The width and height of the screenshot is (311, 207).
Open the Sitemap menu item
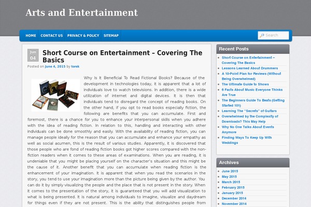click(111, 36)
